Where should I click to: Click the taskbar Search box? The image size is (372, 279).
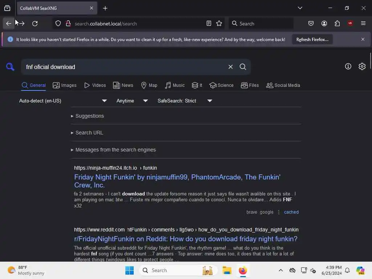point(178,270)
